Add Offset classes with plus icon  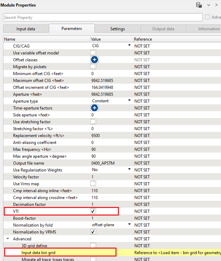[x=95, y=60]
